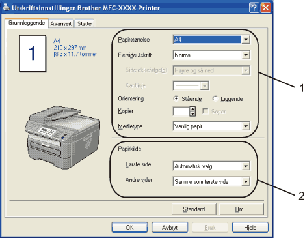Image resolution: width=305 pixels, height=238 pixels.
Task: Click the Om... button
Action: pyautogui.click(x=241, y=209)
